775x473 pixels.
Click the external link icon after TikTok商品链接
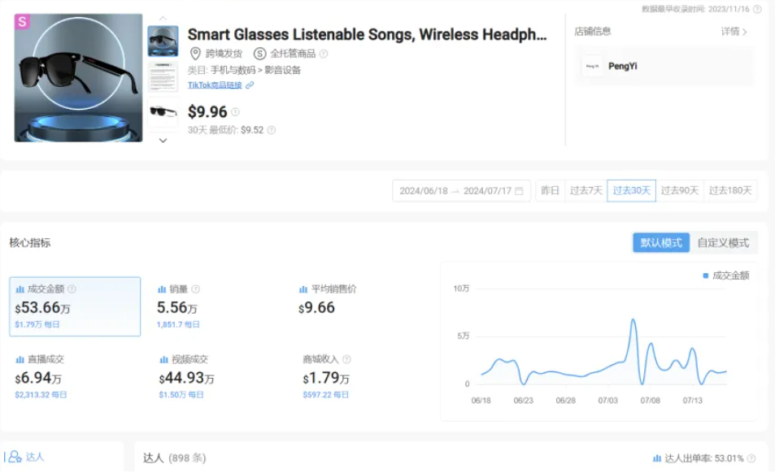click(250, 85)
